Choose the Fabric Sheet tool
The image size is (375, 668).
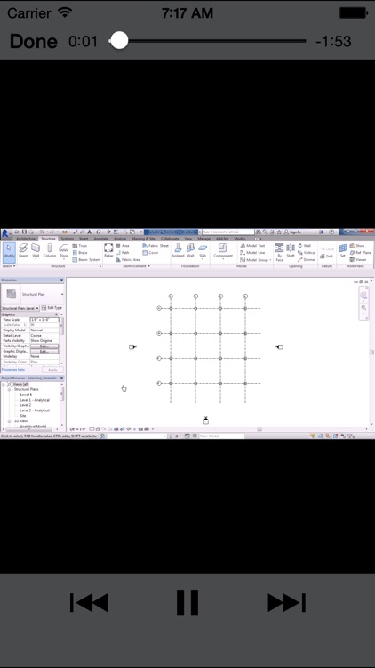(x=156, y=246)
